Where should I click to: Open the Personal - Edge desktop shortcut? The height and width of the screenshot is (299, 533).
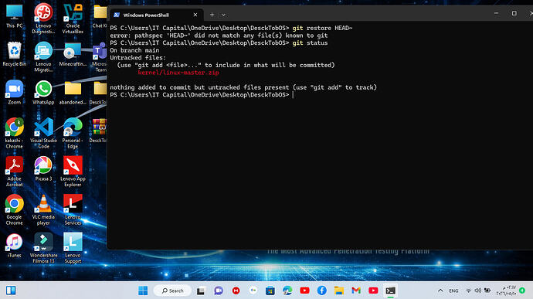(73, 133)
